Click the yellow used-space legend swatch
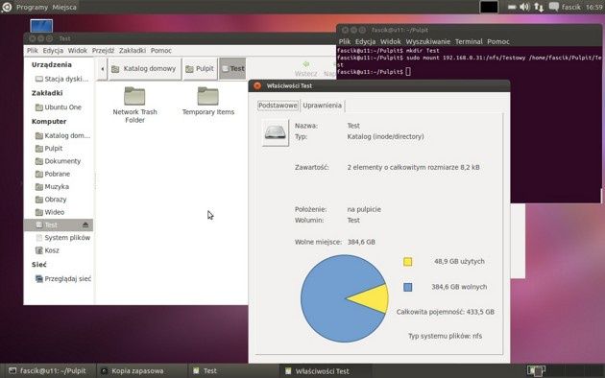The height and width of the screenshot is (378, 605). coord(407,262)
